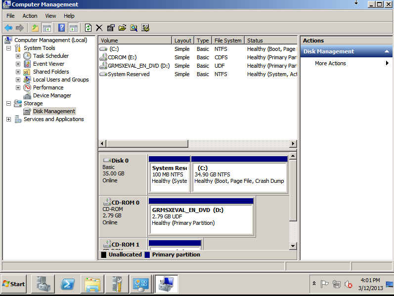Click horizontal scrollbar right arrow in volume list

(293, 144)
